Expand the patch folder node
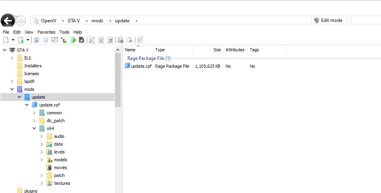Screen dimensions: 381x193 42,175
